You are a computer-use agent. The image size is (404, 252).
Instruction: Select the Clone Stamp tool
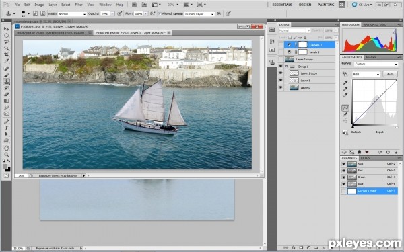coord(6,81)
